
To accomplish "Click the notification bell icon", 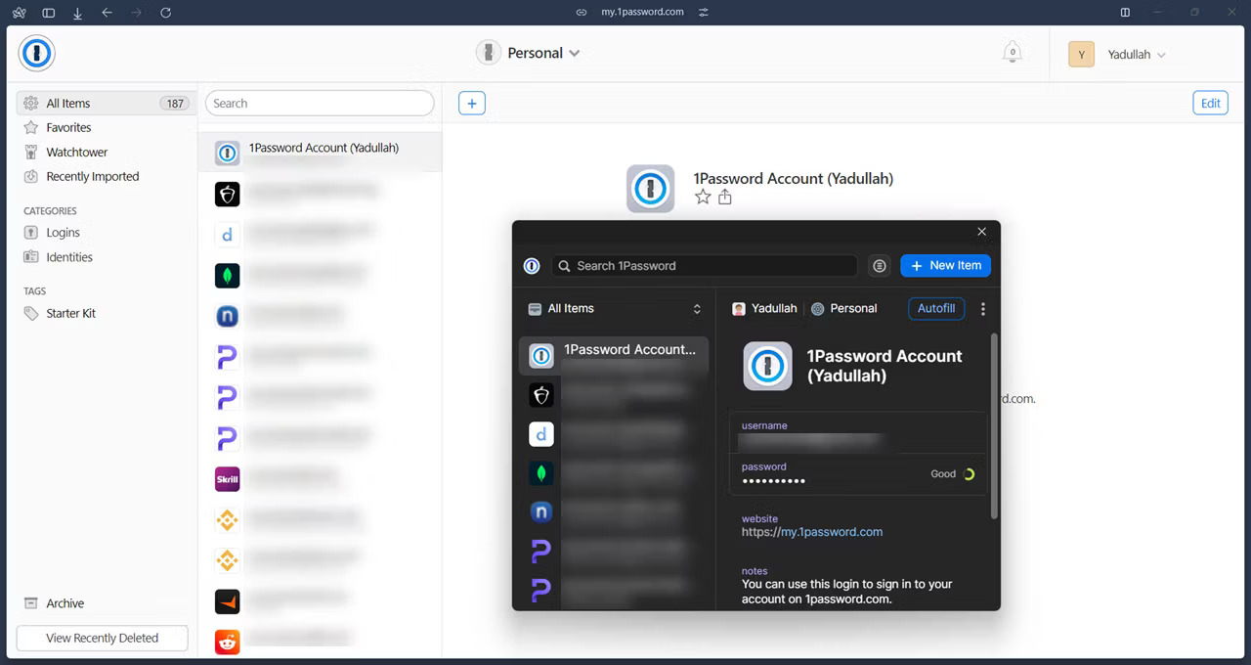I will [x=1012, y=52].
